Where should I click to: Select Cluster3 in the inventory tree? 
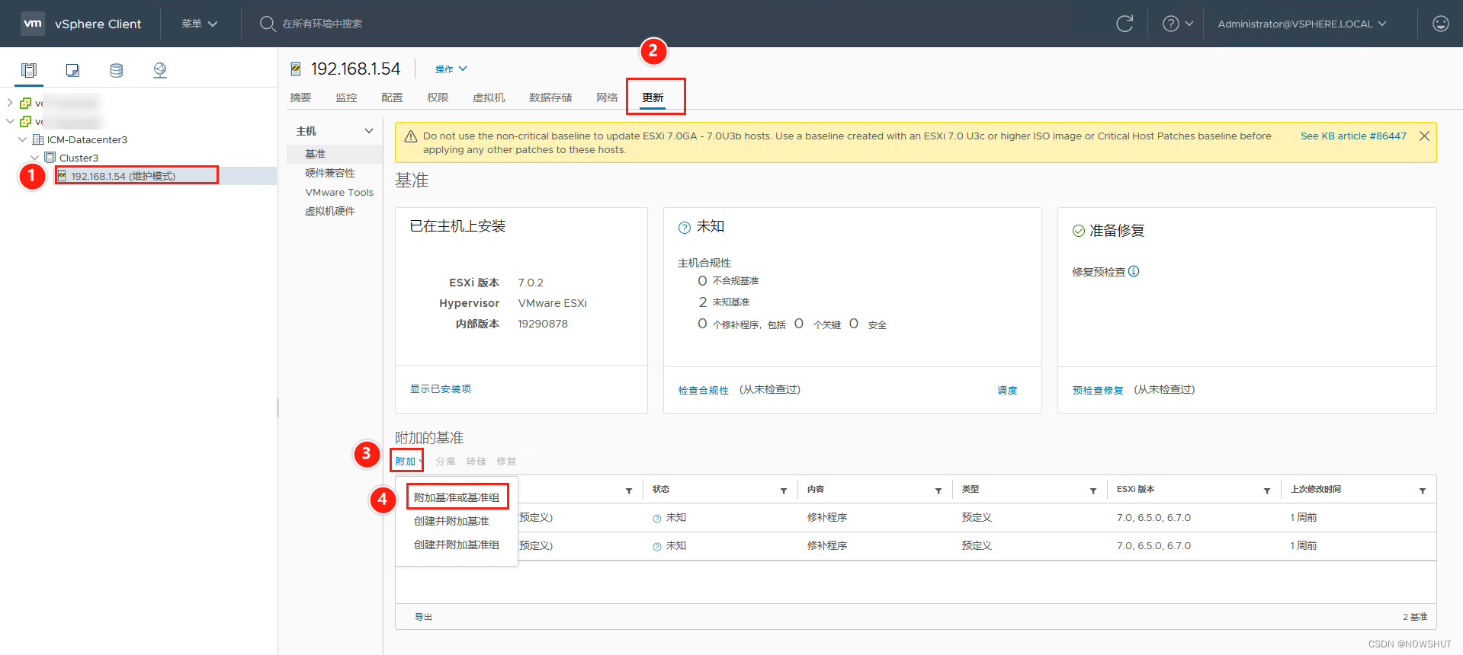coord(79,158)
